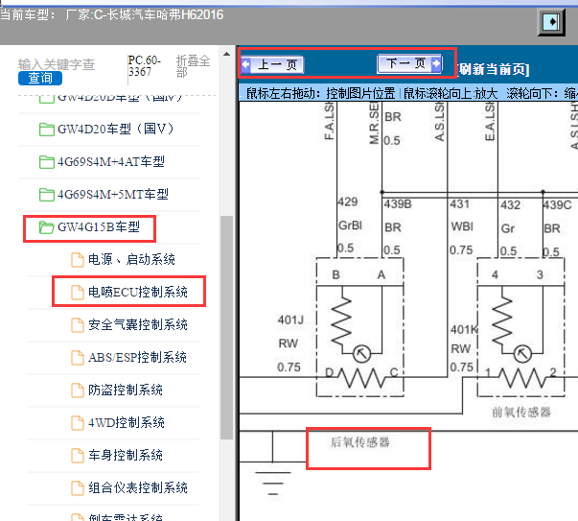Viewport: 578px width, 521px height.
Task: Click the page icon beside 车身控制系统
Action: point(78,456)
